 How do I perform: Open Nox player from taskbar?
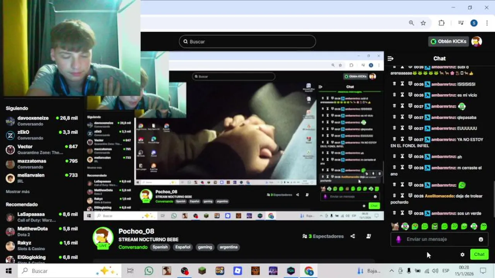pos(291,271)
